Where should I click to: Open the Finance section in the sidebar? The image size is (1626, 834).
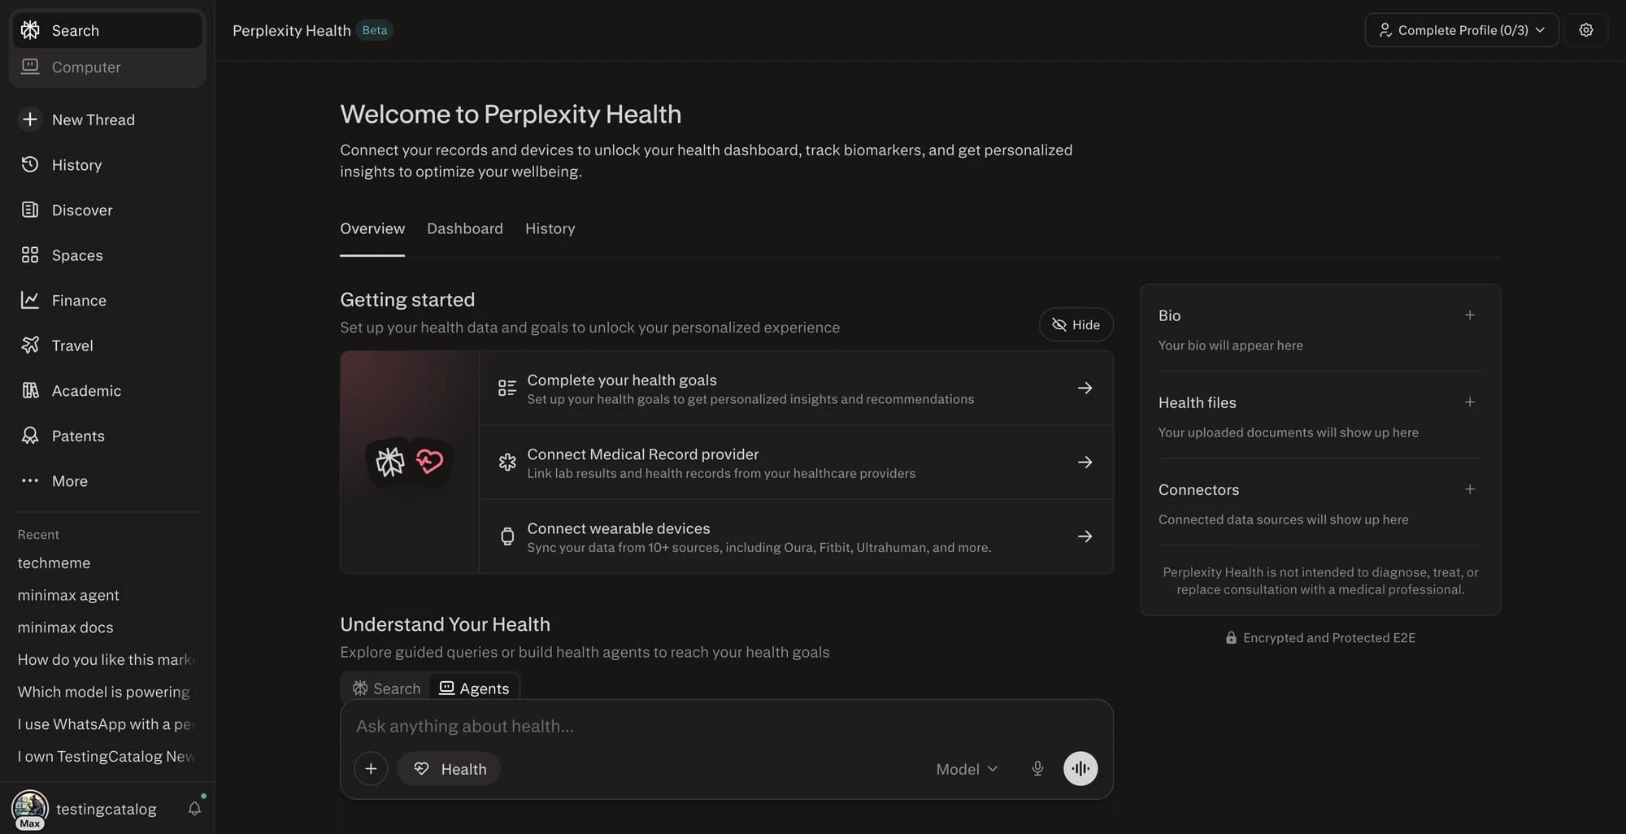pyautogui.click(x=78, y=300)
